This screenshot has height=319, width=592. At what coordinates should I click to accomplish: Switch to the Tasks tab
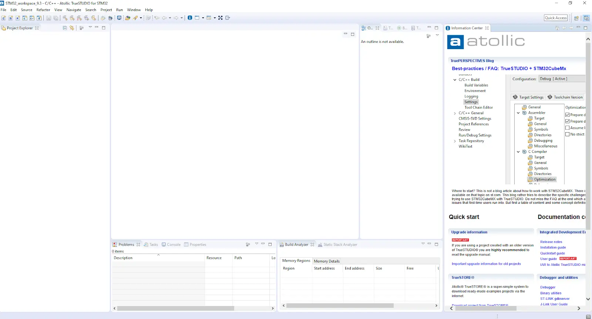pyautogui.click(x=151, y=244)
